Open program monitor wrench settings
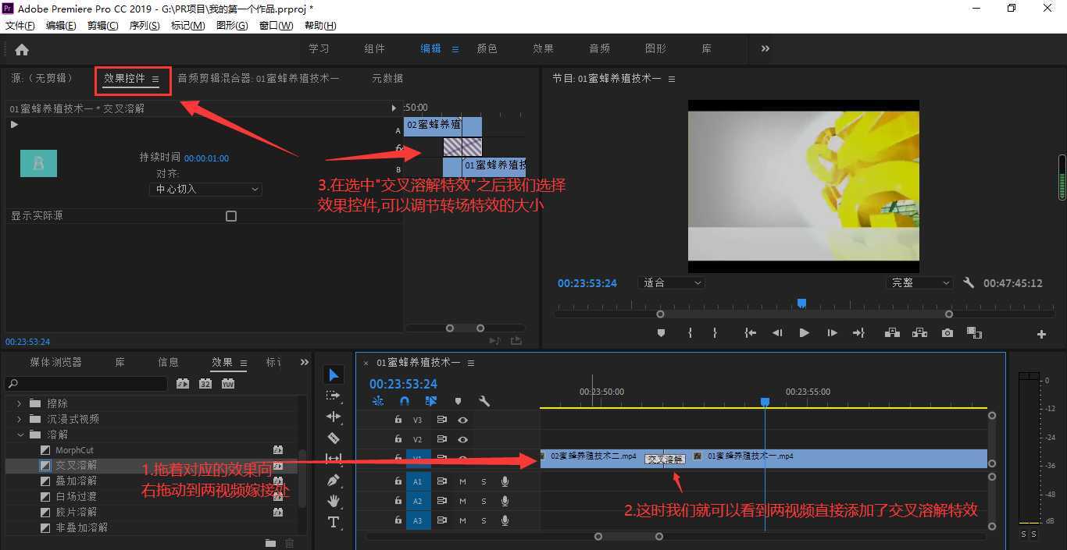The image size is (1067, 550). pos(969,283)
